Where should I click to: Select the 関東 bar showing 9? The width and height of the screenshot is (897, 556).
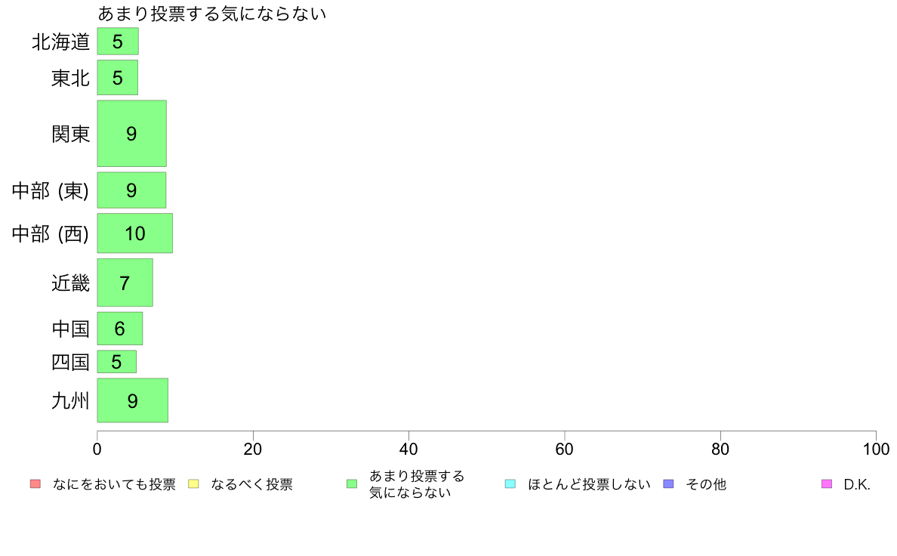pyautogui.click(x=131, y=134)
